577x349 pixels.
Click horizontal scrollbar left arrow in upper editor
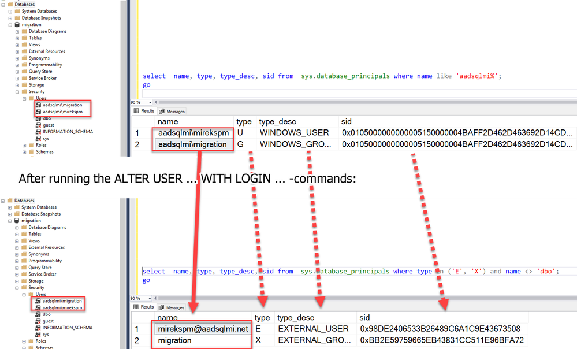(156, 102)
